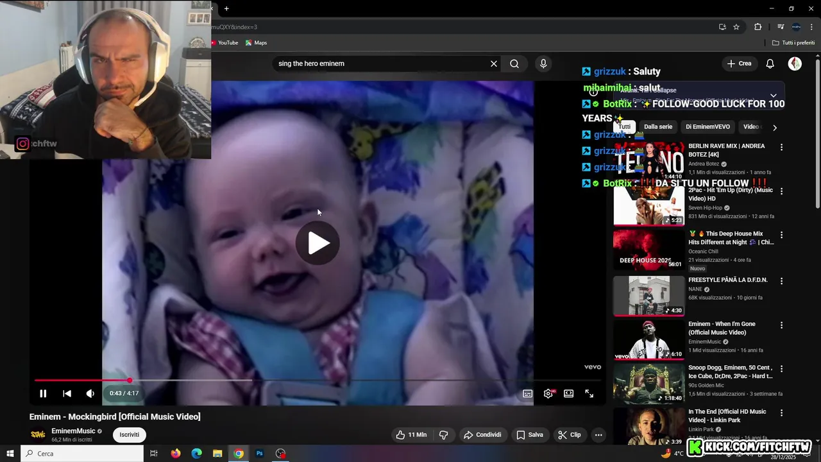Open options for This Deep House Mix video
This screenshot has width=821, height=462.
781,235
